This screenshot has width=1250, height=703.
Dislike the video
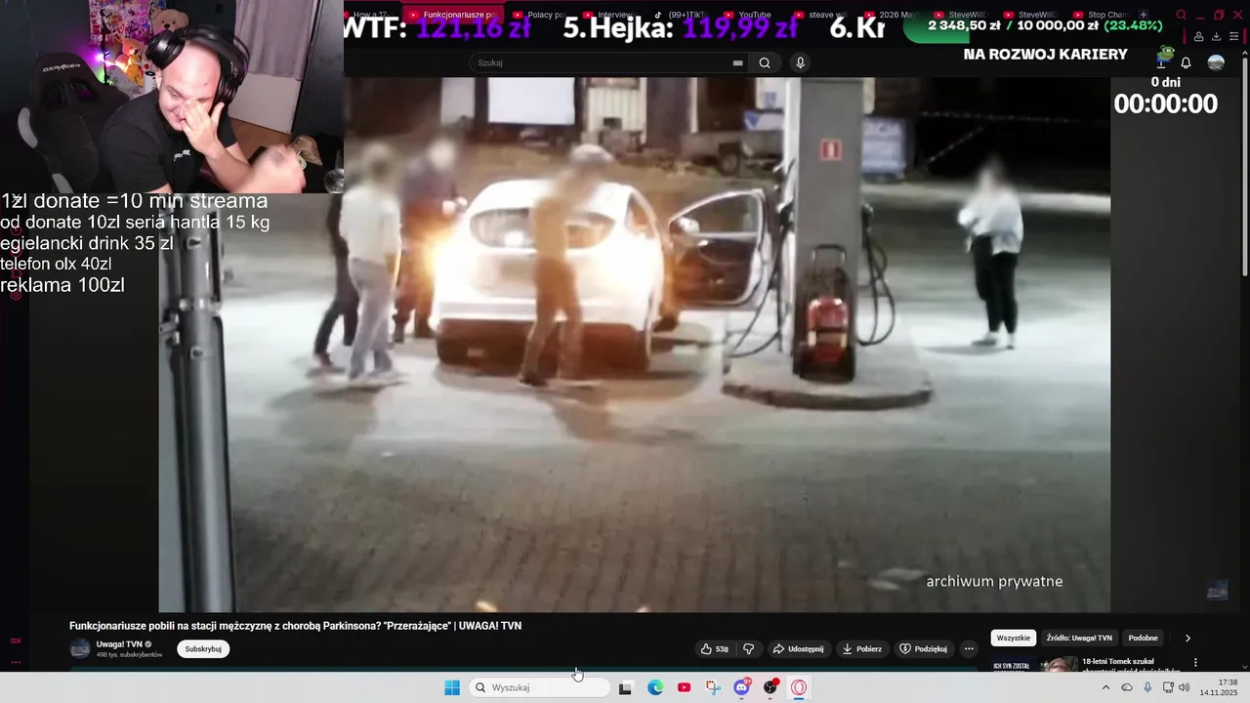coord(749,648)
